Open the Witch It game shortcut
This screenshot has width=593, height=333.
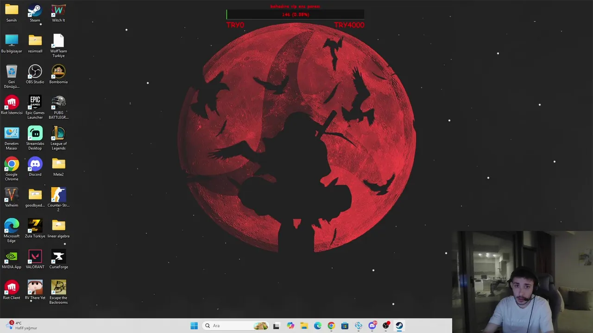58,12
